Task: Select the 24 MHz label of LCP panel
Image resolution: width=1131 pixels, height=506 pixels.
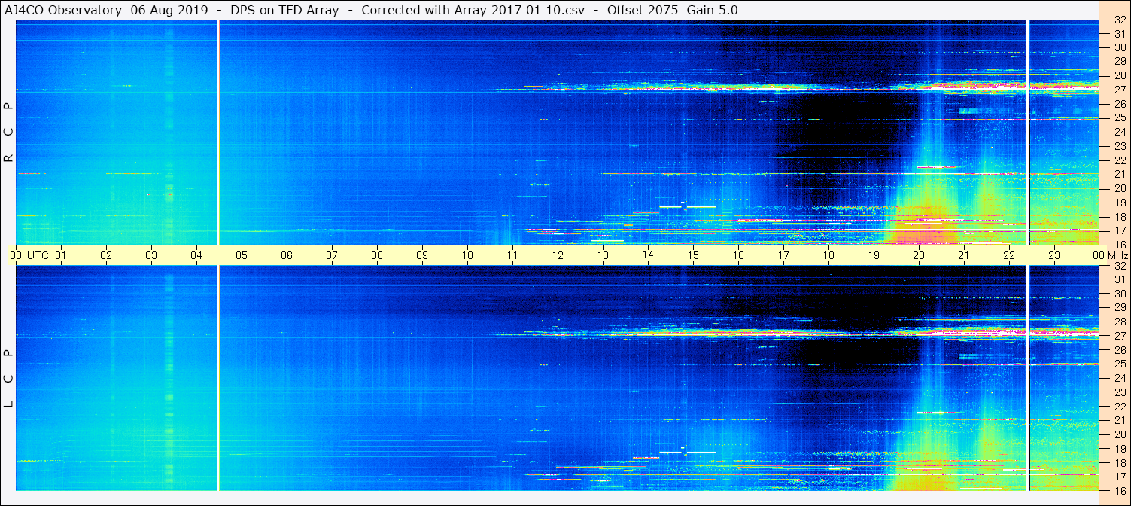Action: [1119, 378]
